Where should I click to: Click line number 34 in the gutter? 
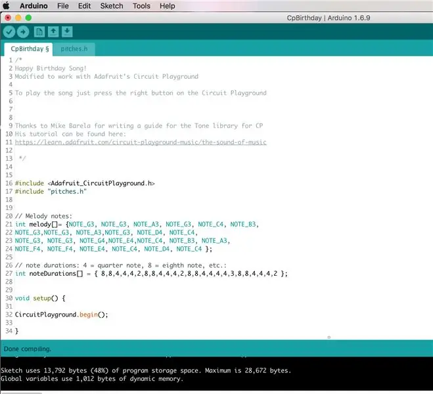point(9,331)
